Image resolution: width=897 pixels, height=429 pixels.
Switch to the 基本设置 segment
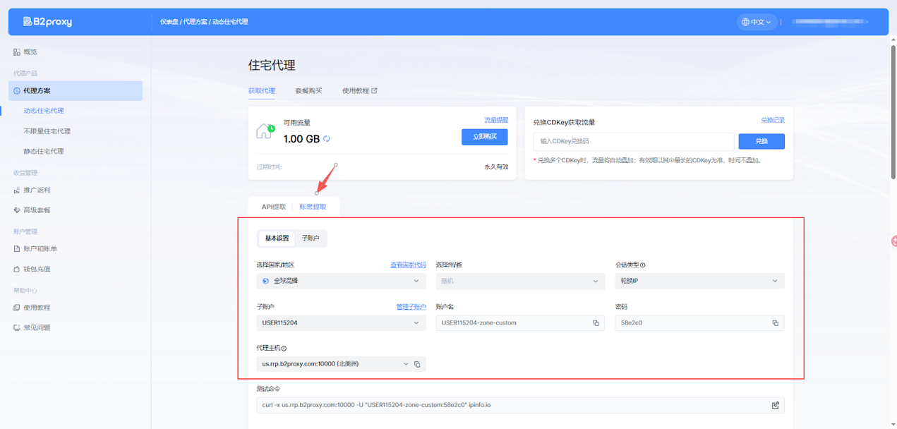277,238
